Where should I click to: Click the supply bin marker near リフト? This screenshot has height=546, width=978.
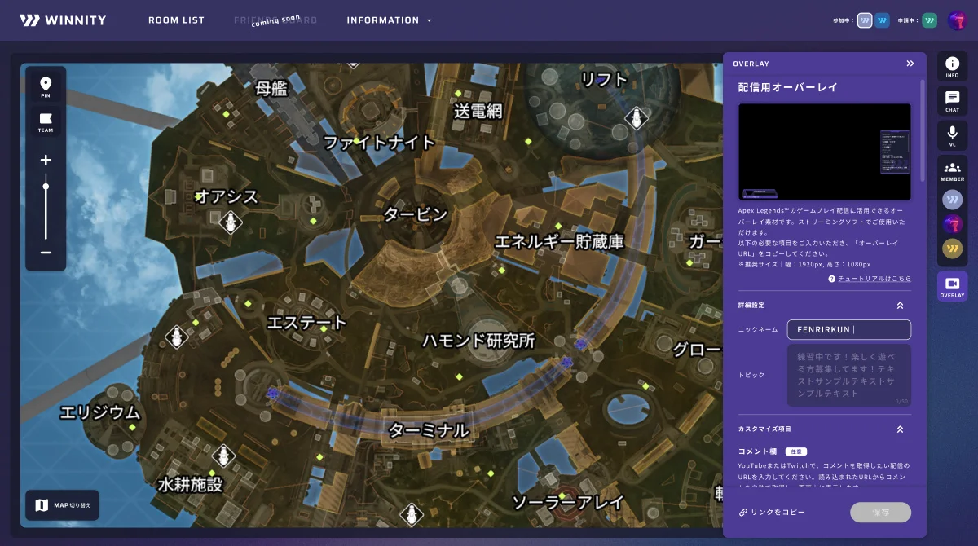click(636, 120)
